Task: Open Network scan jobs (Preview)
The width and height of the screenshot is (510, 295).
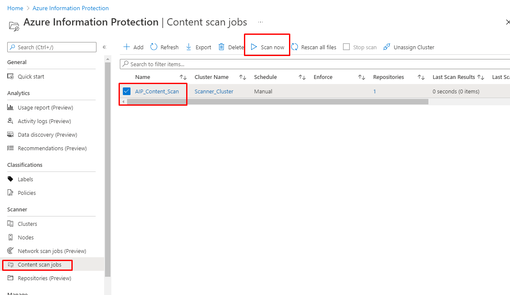Action: [52, 251]
